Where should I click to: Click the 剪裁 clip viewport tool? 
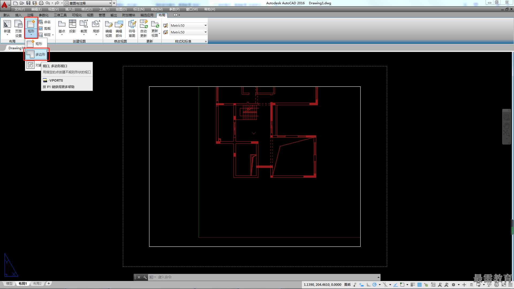pos(44,28)
